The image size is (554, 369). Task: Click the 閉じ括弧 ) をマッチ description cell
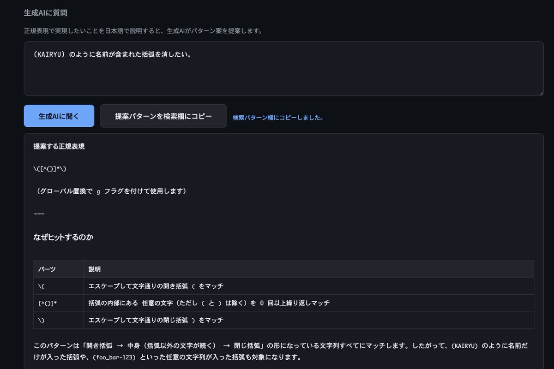click(309, 320)
